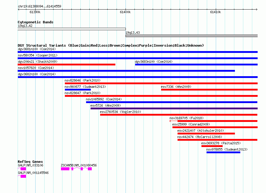Click the GALP|NM_033106 gene label
The image size is (266, 193).
pyautogui.click(x=30, y=165)
